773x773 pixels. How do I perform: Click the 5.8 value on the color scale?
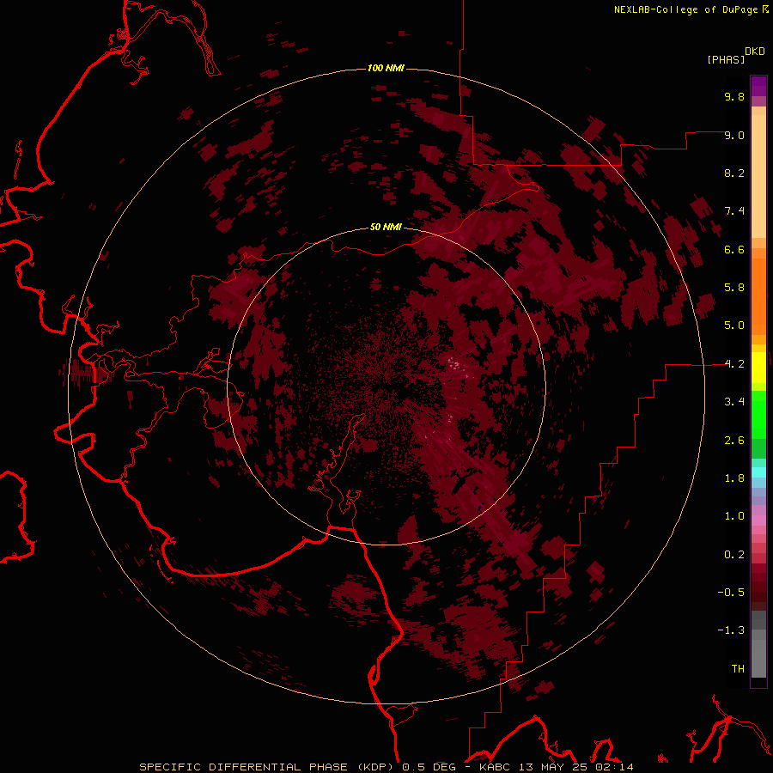pyautogui.click(x=734, y=288)
